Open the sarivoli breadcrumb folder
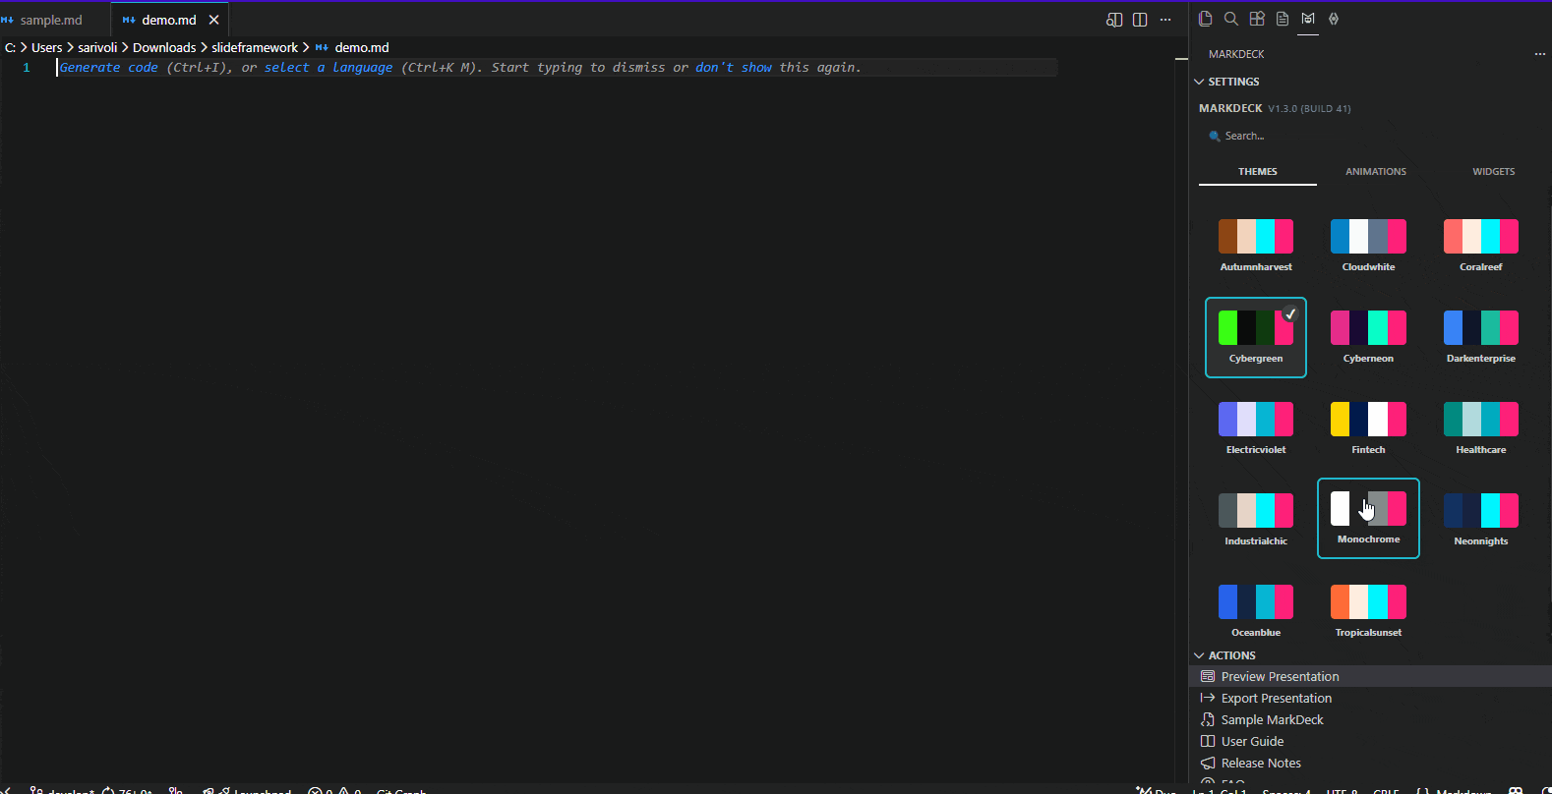The height and width of the screenshot is (794, 1552). 97,47
